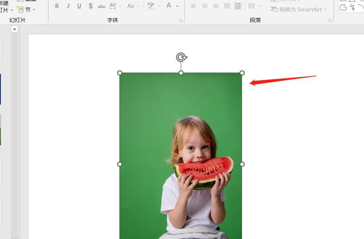Open Font dialog launcher in 字体 group
Viewport: 364px width, 239px height.
point(181,21)
